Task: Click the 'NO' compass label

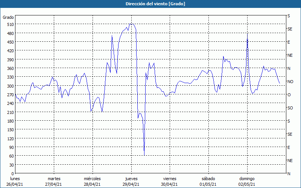Action: point(290,82)
